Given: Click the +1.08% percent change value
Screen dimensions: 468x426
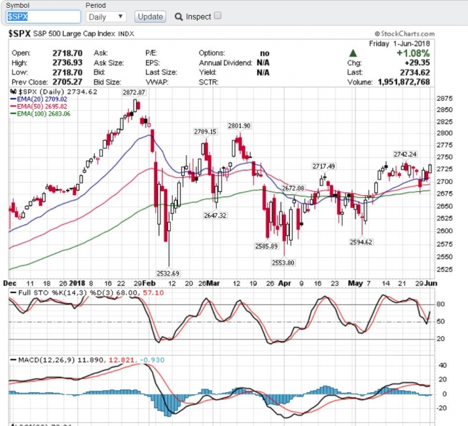Looking at the screenshot, I should [413, 53].
